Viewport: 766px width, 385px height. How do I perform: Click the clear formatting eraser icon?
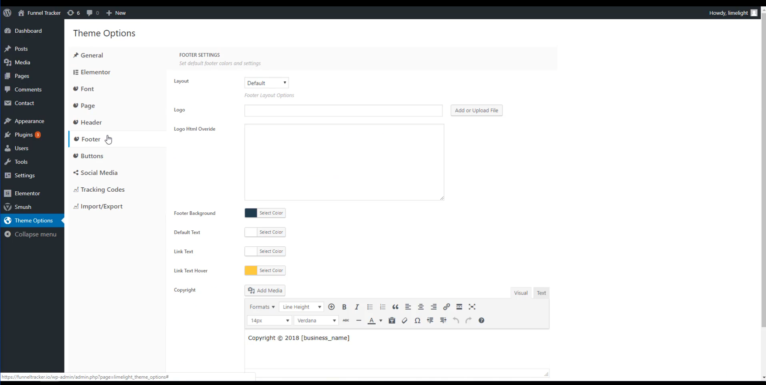[405, 320]
